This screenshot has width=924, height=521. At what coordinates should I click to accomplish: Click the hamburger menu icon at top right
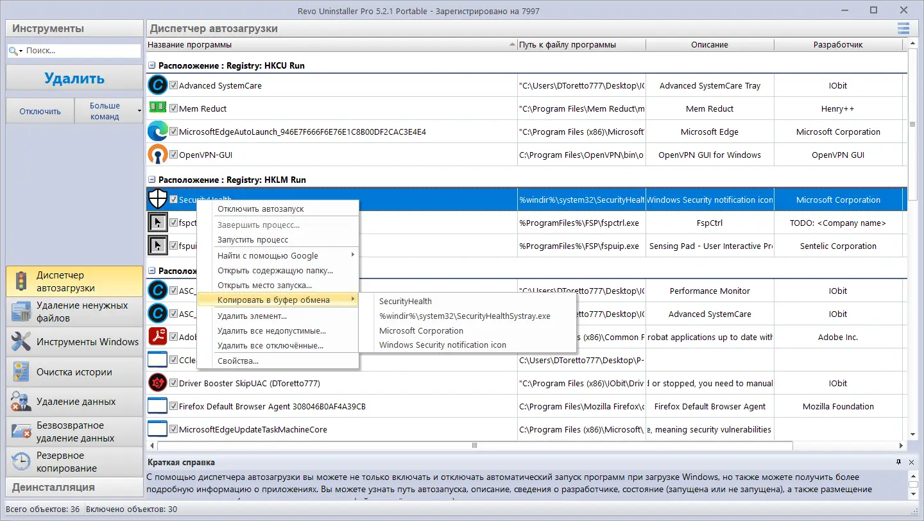click(x=903, y=28)
